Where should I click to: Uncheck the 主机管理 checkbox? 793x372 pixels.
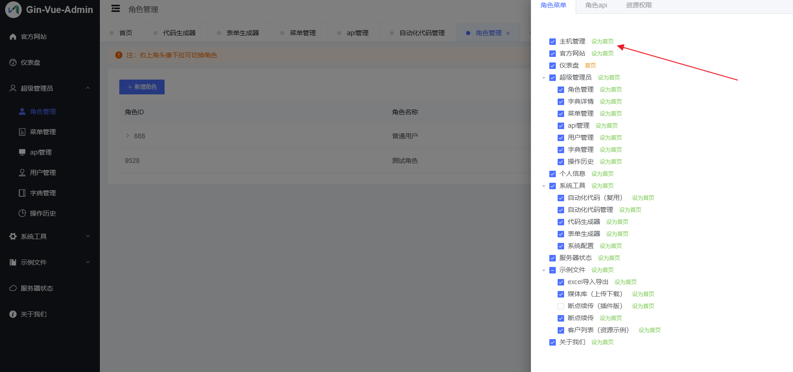tap(553, 42)
